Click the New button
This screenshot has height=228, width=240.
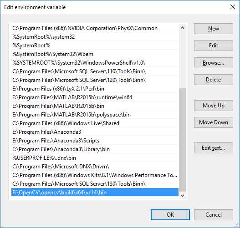tap(214, 29)
